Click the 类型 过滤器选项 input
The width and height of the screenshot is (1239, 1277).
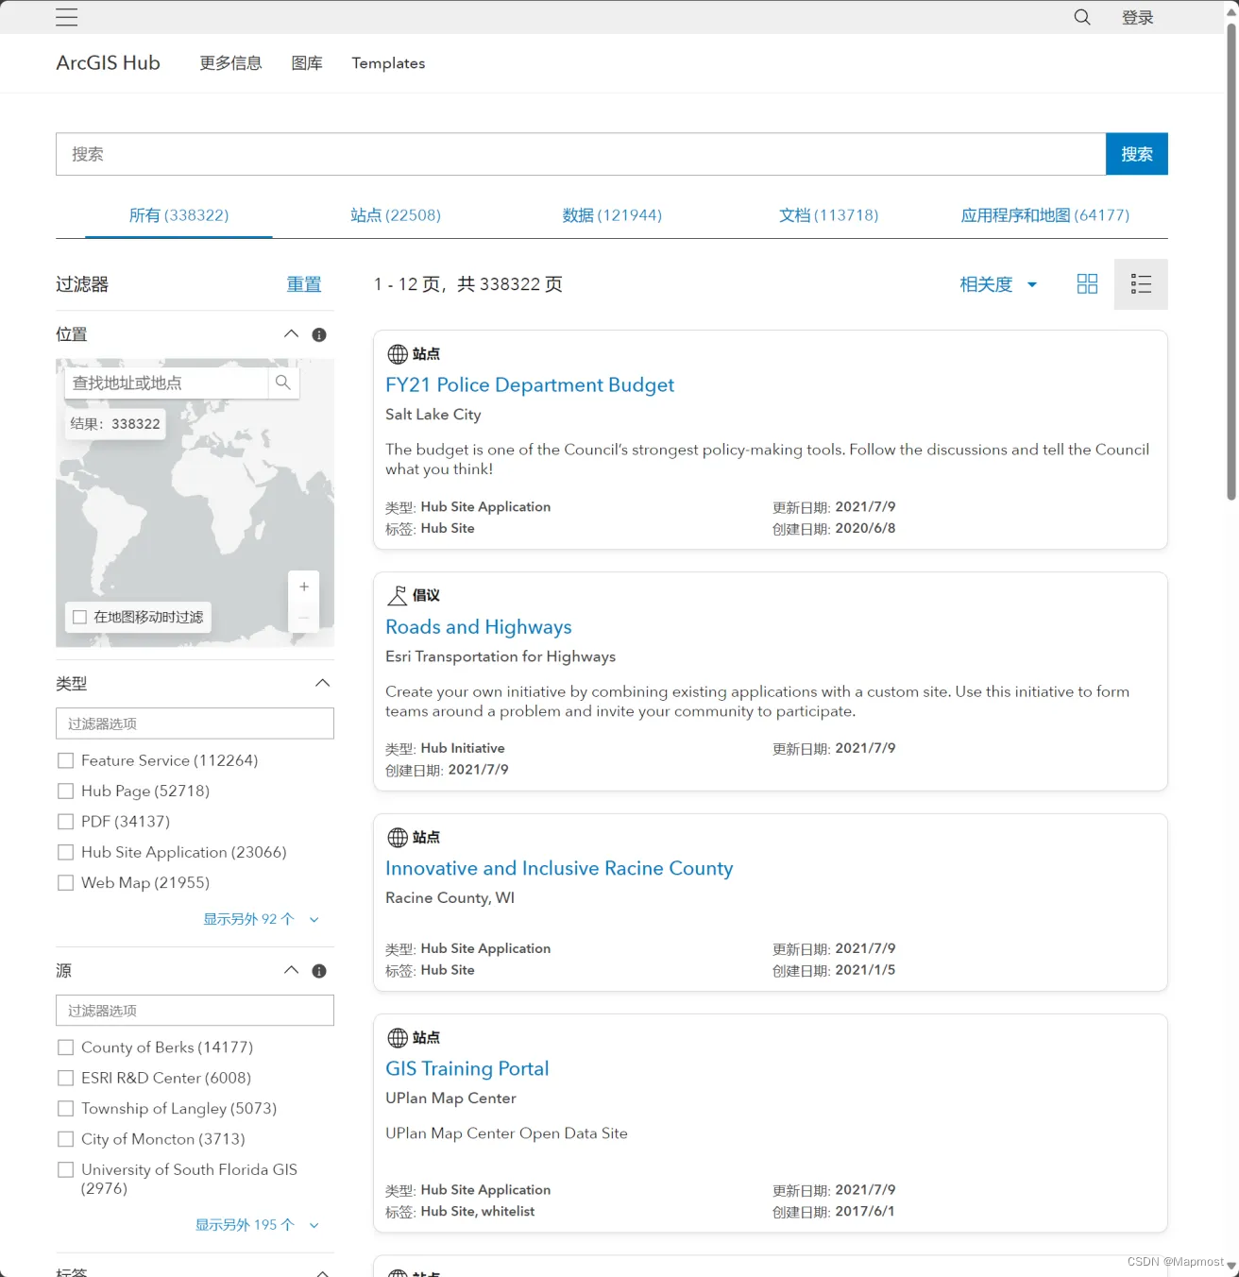(195, 724)
